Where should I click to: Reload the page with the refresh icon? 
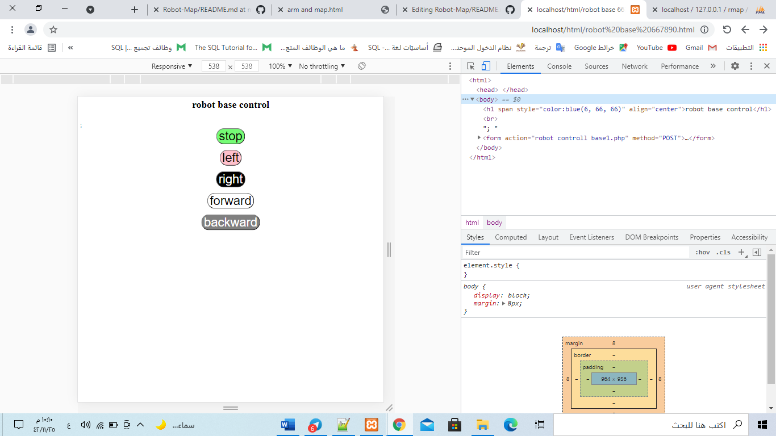[727, 30]
